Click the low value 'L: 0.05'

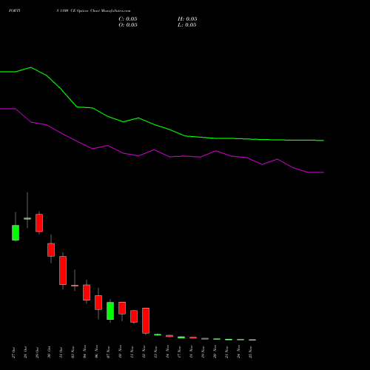point(187,25)
